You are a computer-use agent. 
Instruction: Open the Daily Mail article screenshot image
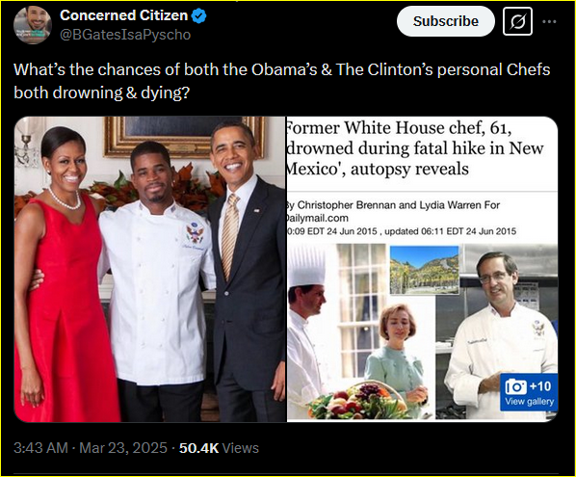(x=423, y=269)
